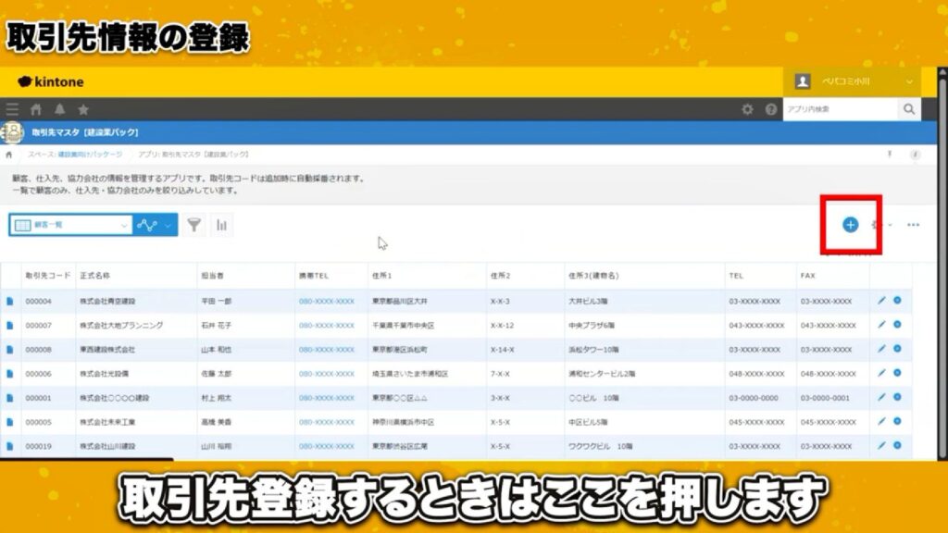Click the search magnifier button

[909, 109]
